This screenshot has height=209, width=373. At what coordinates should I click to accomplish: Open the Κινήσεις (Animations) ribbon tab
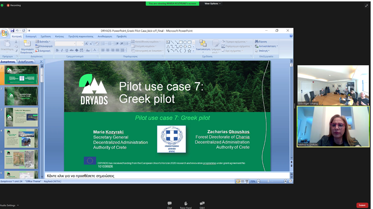coord(59,36)
